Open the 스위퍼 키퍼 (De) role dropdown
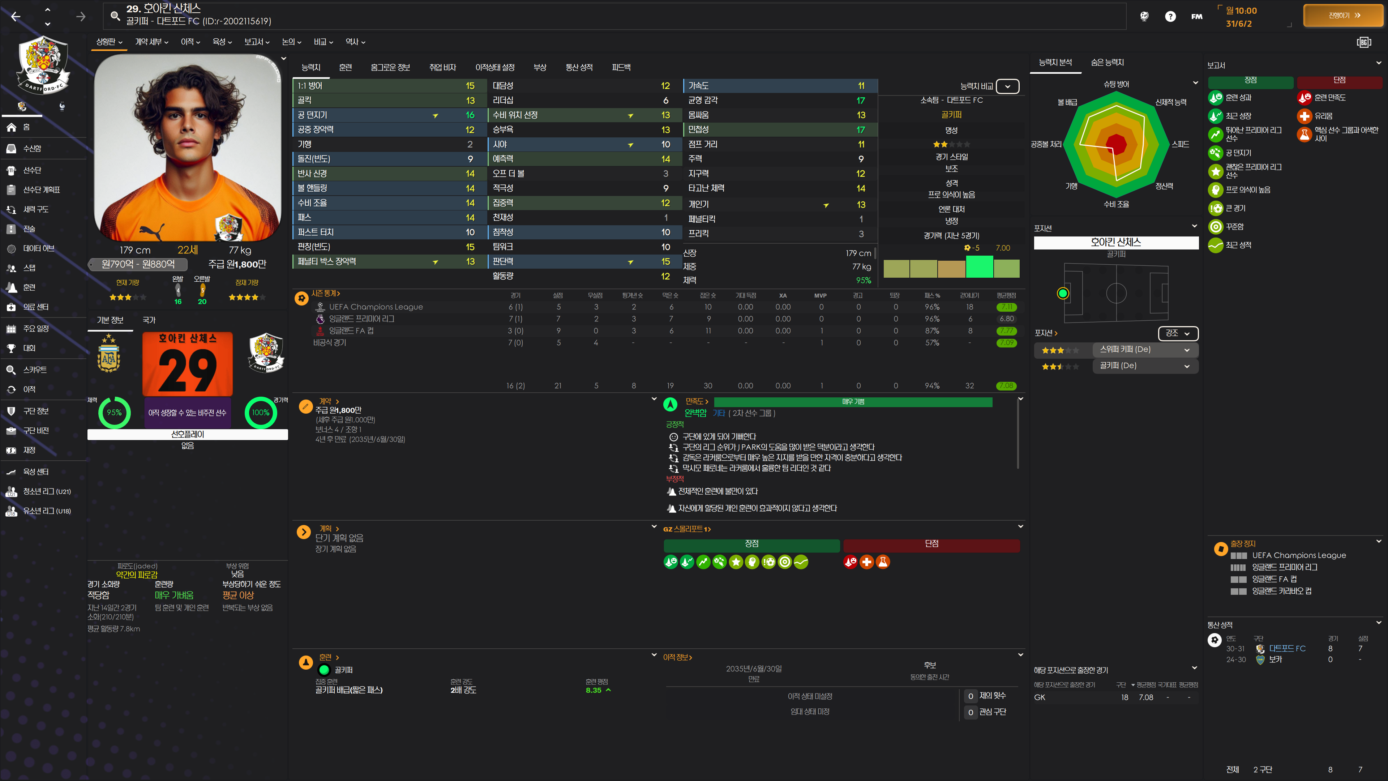The image size is (1388, 781). click(x=1145, y=349)
